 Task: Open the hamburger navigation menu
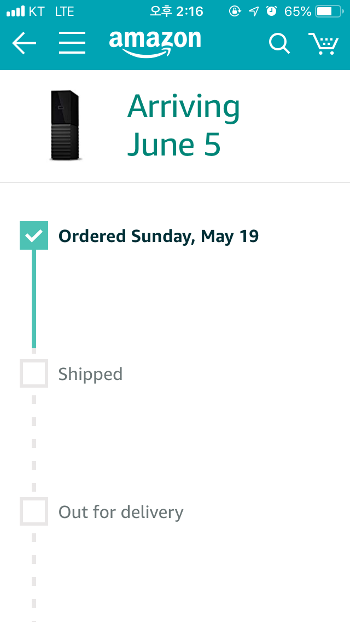click(x=72, y=43)
